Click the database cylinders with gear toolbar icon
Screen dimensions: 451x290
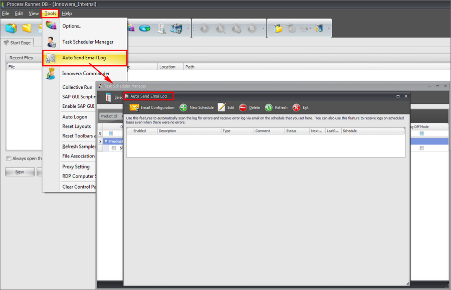[x=176, y=28]
